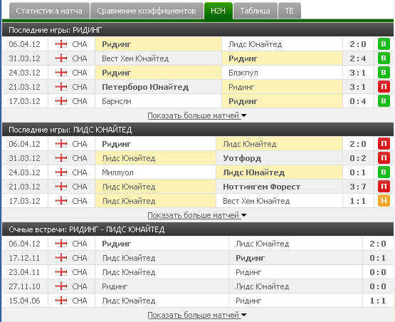Switch to Сравнение коэффициентов tab
This screenshot has width=395, height=322.
147,11
